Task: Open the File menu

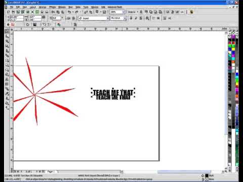Action: 12,7
